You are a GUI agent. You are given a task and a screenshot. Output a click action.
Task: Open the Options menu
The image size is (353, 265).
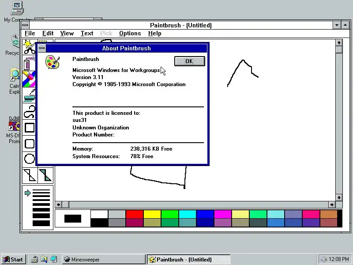[130, 34]
